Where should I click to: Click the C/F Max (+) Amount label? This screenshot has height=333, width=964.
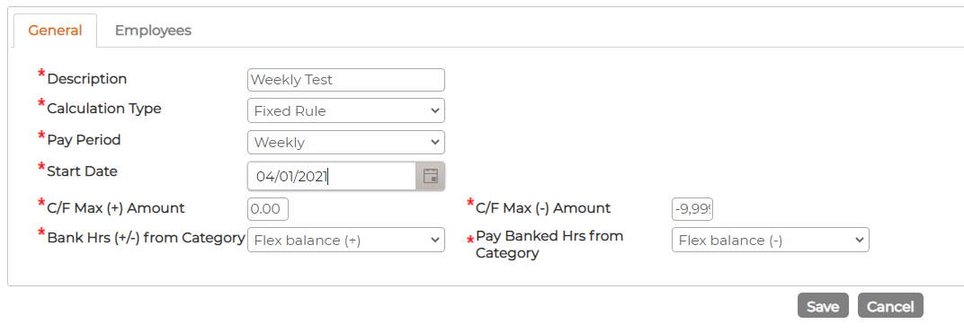116,208
